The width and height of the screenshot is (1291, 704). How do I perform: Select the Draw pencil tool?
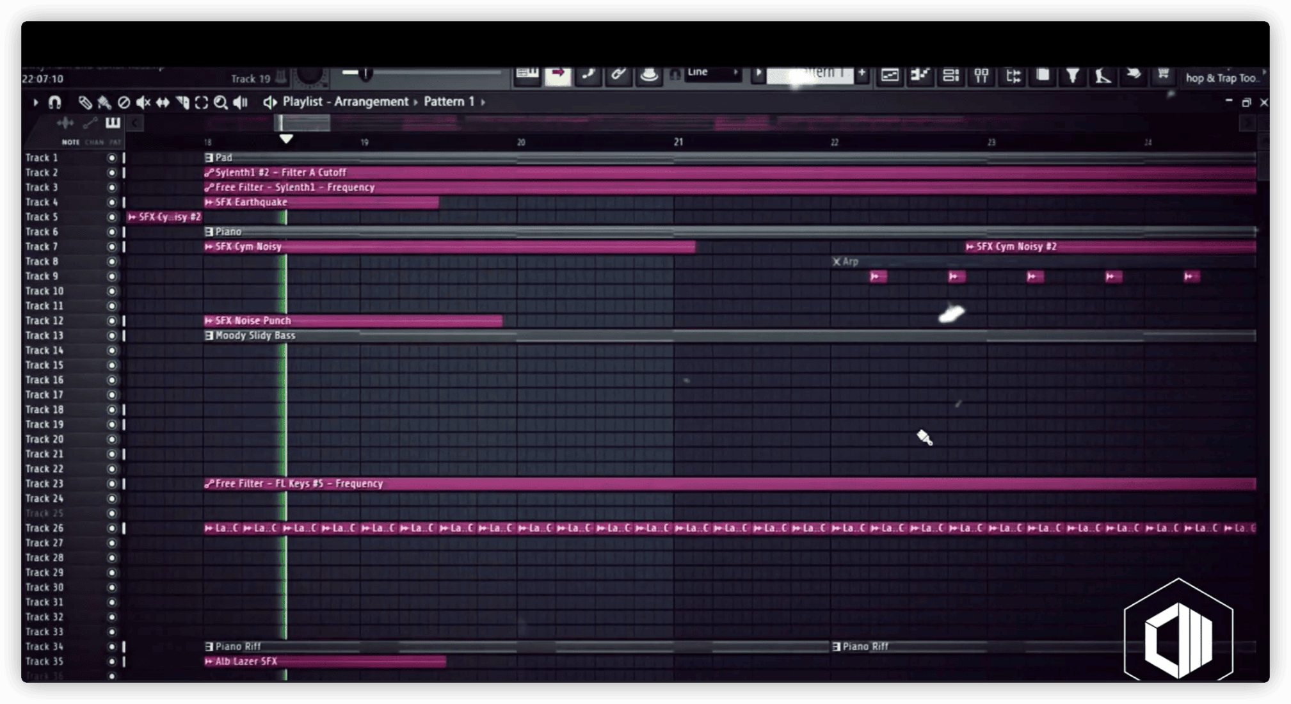(x=84, y=102)
